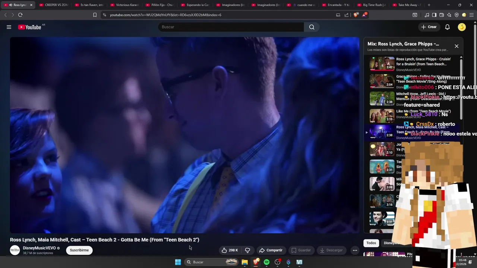Like the video with thumbs up
This screenshot has width=477, height=268.
point(230,250)
